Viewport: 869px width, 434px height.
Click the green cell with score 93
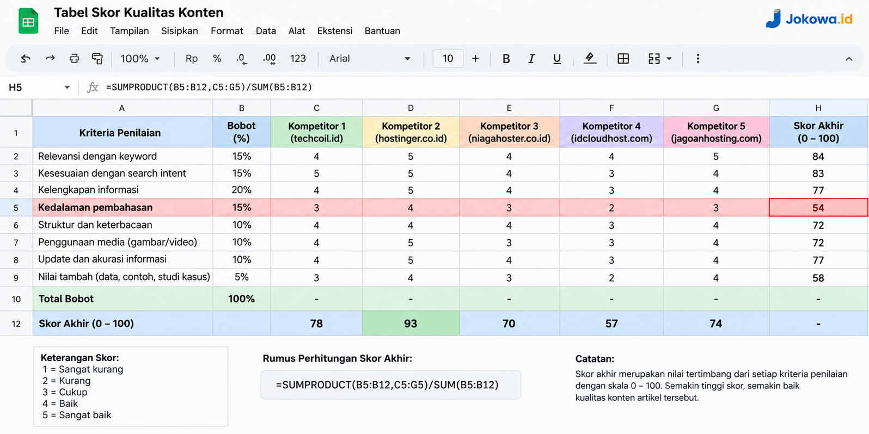pos(411,324)
